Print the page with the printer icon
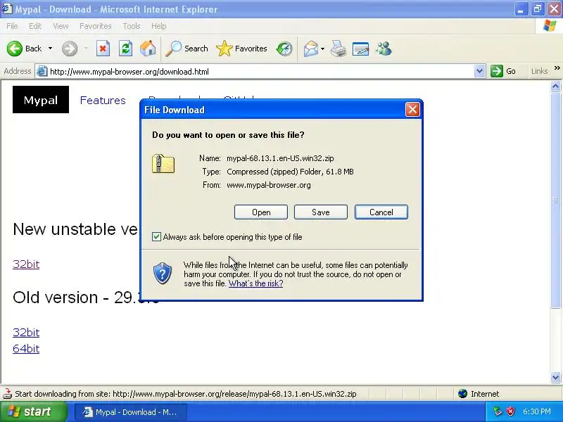 pos(339,49)
